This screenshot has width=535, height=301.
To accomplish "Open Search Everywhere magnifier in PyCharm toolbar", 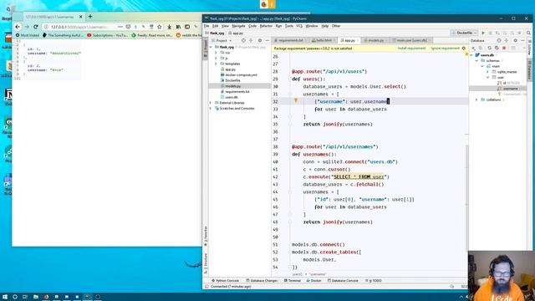I will (528, 33).
